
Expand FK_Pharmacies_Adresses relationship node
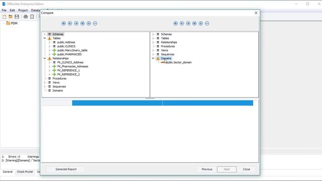click(49, 66)
